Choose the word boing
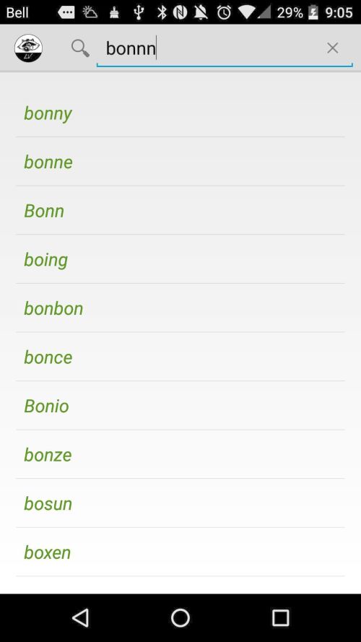Viewport: 361px width, 642px height. pyautogui.click(x=180, y=259)
